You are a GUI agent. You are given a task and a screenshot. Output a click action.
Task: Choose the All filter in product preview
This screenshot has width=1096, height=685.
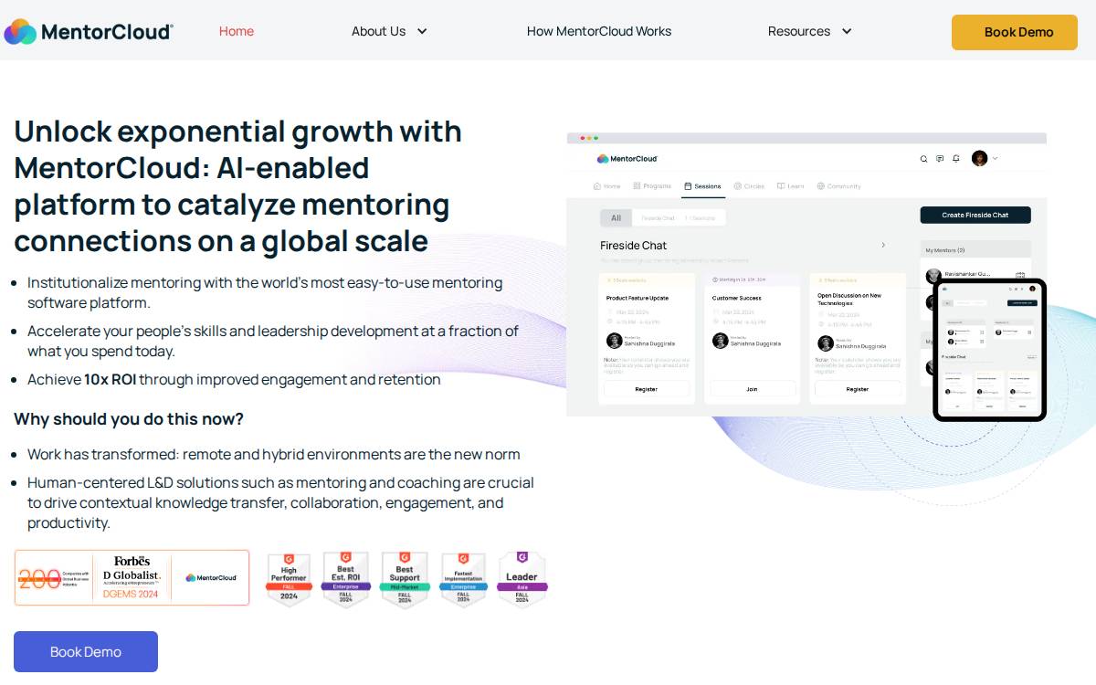tap(616, 218)
